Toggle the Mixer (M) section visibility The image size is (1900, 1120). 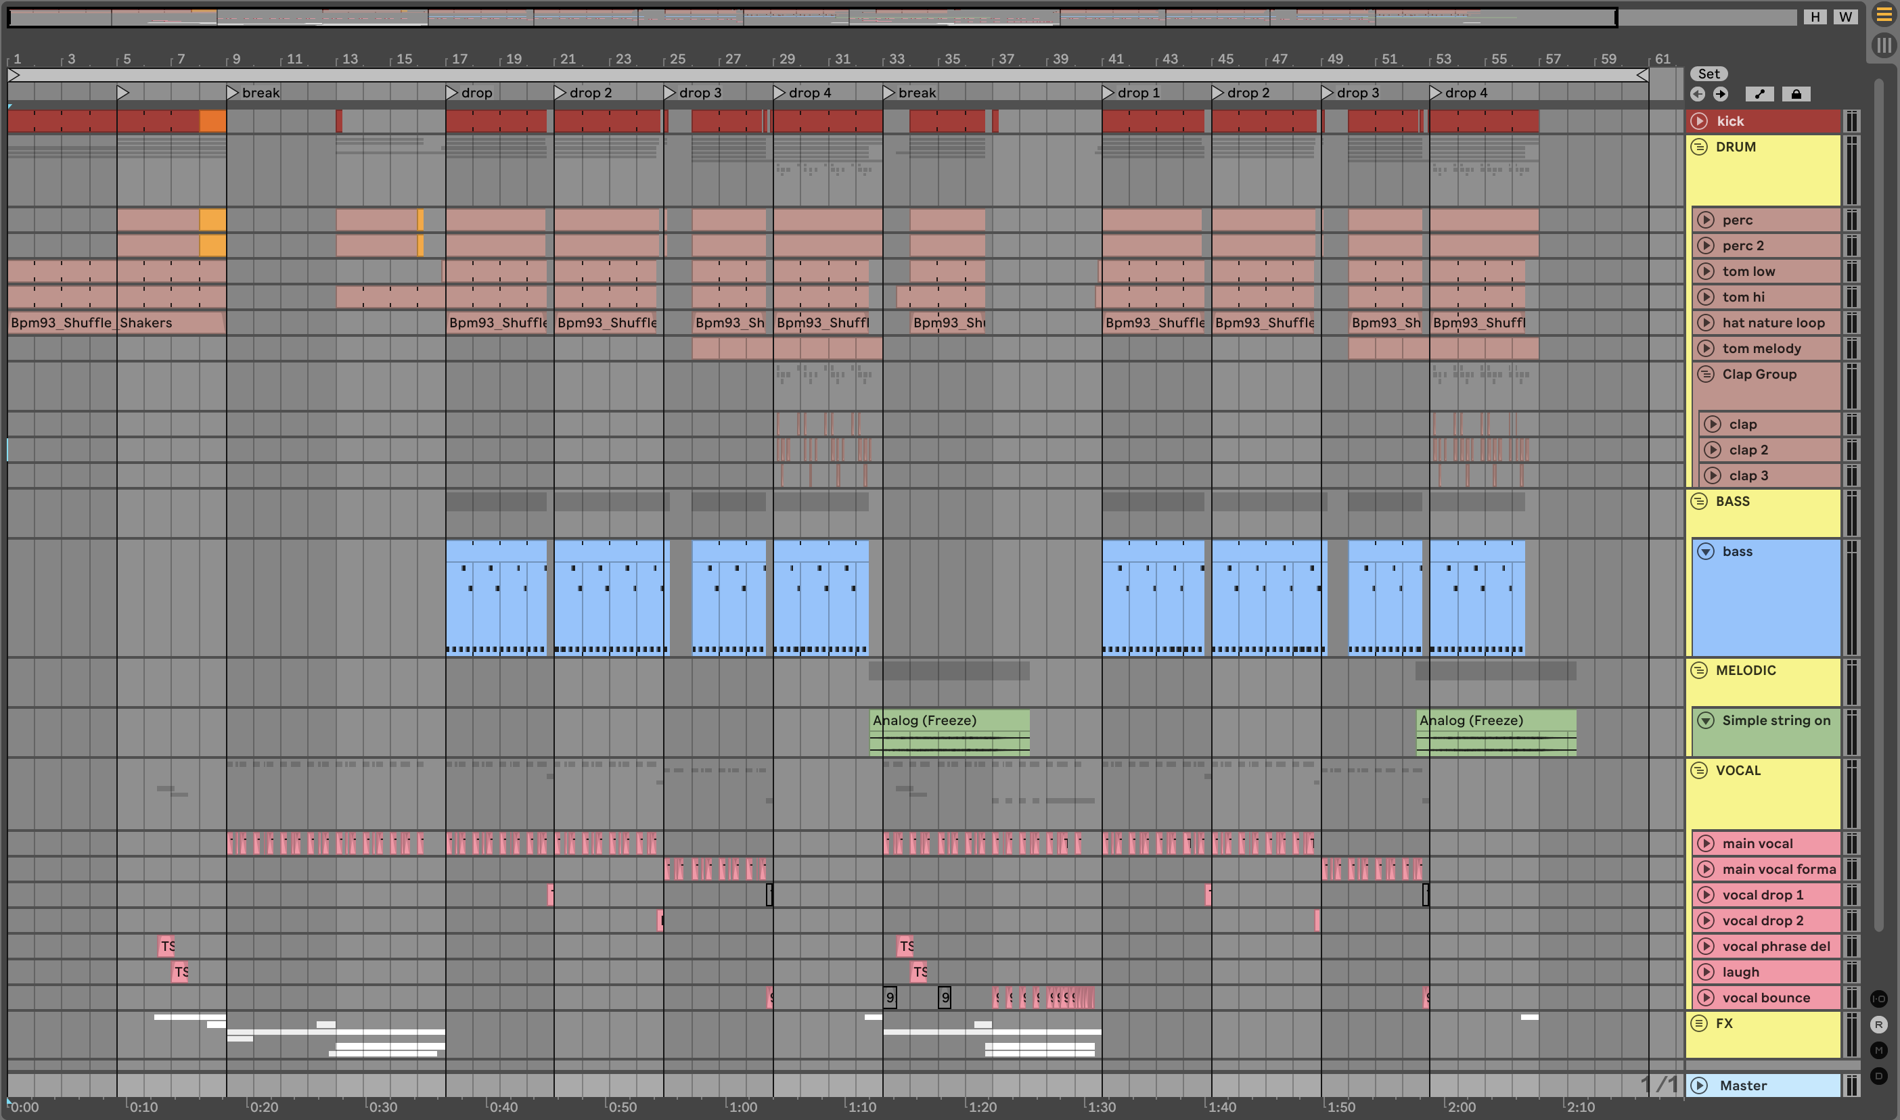pos(1879,1050)
